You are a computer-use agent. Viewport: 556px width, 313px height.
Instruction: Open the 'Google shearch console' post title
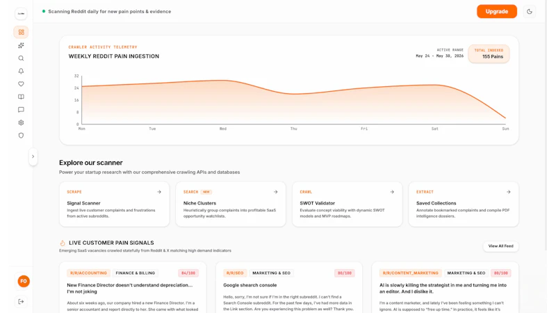[x=250, y=285]
